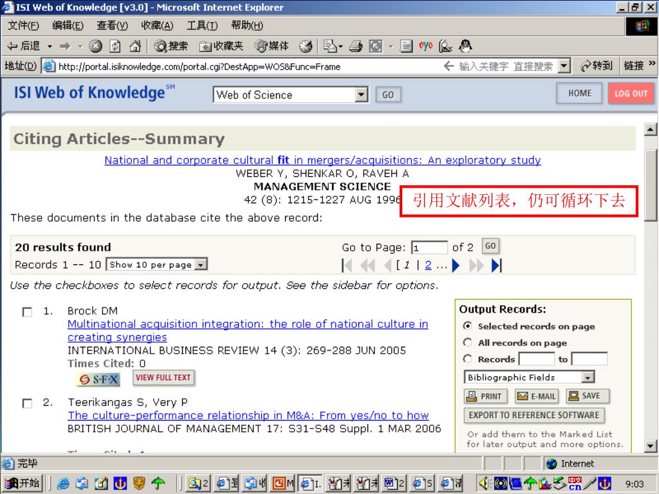Screen dimensions: 659x494
Task: Click the red oyo toolbar icon
Action: click(425, 46)
